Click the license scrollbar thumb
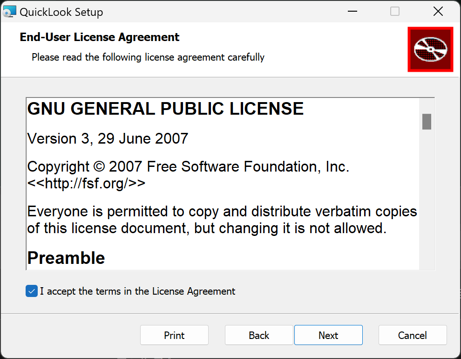The width and height of the screenshot is (461, 359). tap(427, 122)
